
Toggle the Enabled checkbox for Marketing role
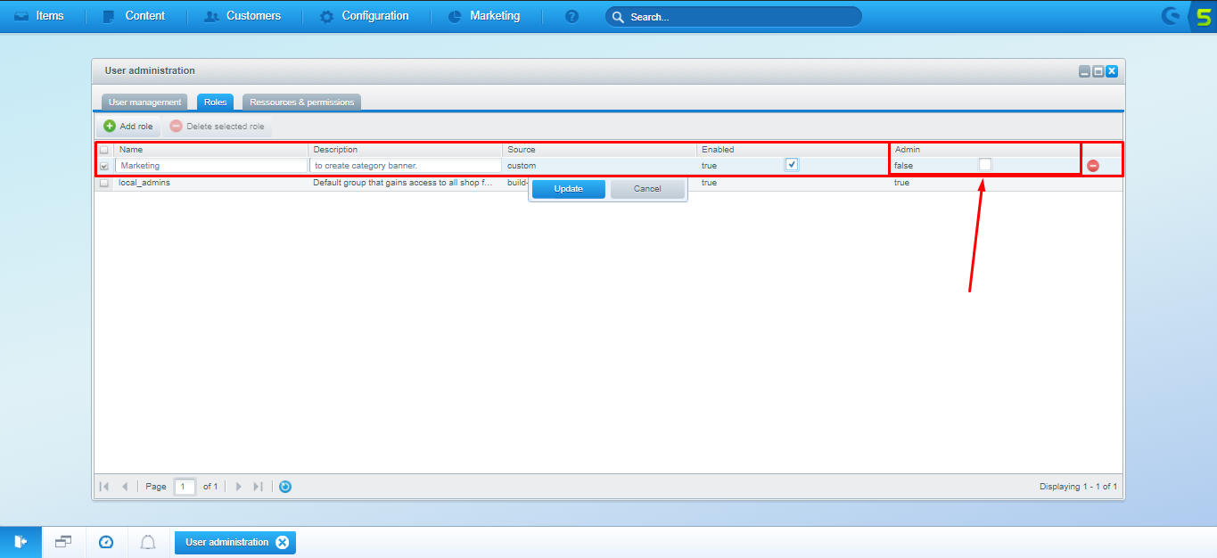792,165
